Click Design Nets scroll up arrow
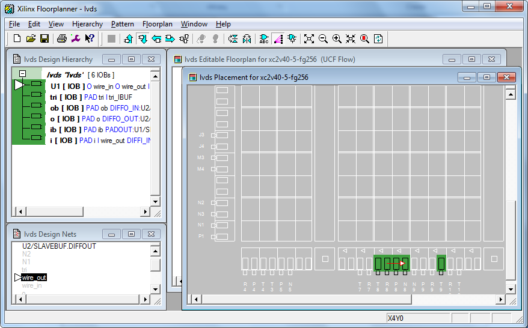The image size is (528, 328). pyautogui.click(x=155, y=251)
